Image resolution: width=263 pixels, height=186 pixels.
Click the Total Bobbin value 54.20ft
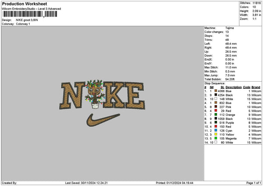click(230, 79)
